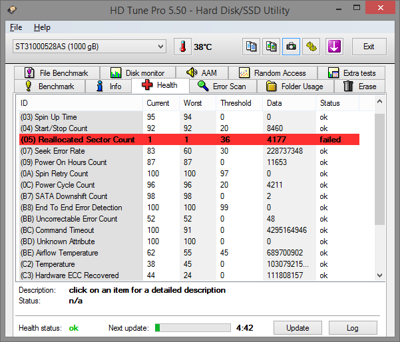Click the copy screenshot to clipboard icon
Screen dimensions: 400x342
(271, 47)
